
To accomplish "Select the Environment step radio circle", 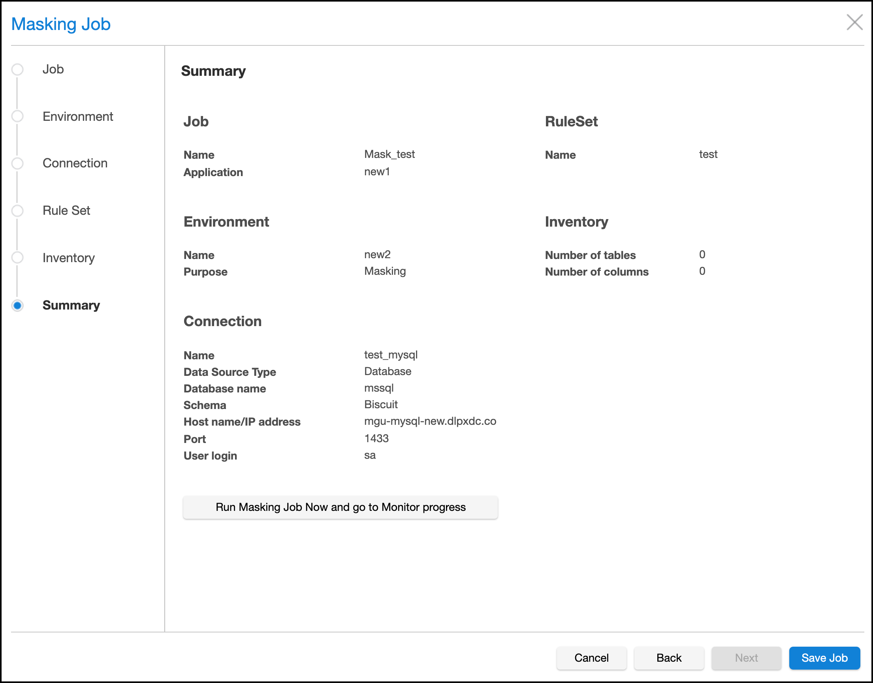I will point(17,116).
